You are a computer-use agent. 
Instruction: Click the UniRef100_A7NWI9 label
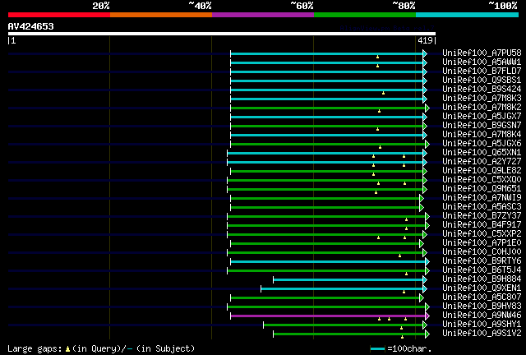[x=482, y=198]
